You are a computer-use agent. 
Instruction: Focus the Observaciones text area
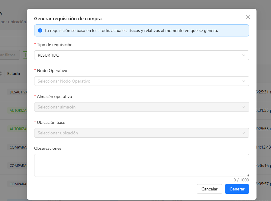click(x=142, y=165)
